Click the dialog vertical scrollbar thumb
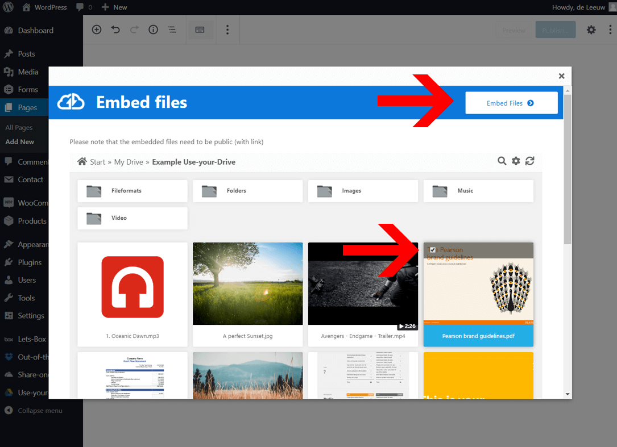617x447 pixels. (568, 169)
